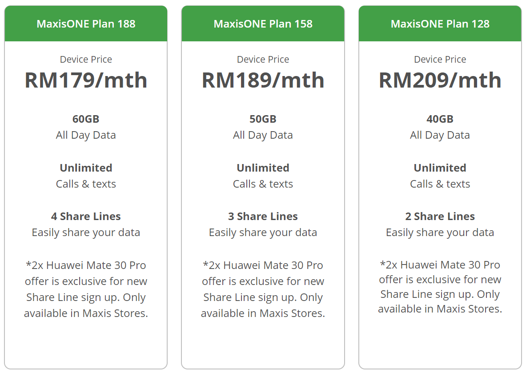Click the 2 Share Lines text
This screenshot has height=373, width=526.
click(x=440, y=217)
